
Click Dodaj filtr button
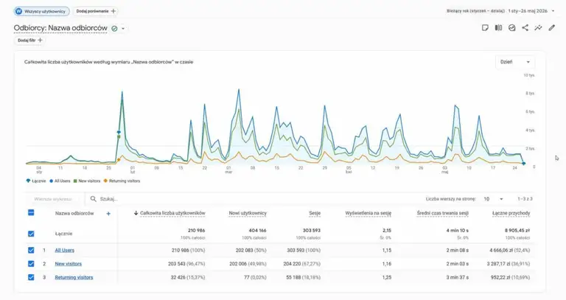click(x=30, y=41)
